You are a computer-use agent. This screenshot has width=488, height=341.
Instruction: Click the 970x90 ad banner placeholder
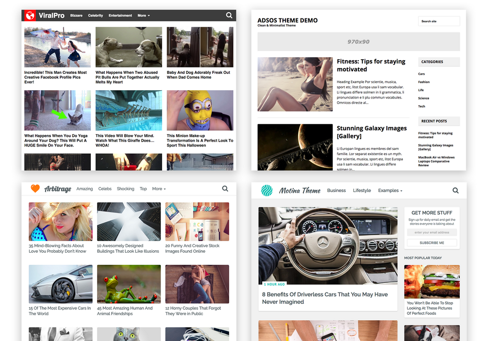pos(358,42)
